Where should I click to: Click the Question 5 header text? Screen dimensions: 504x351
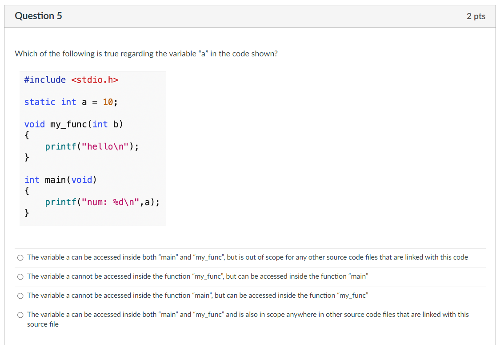tap(39, 16)
